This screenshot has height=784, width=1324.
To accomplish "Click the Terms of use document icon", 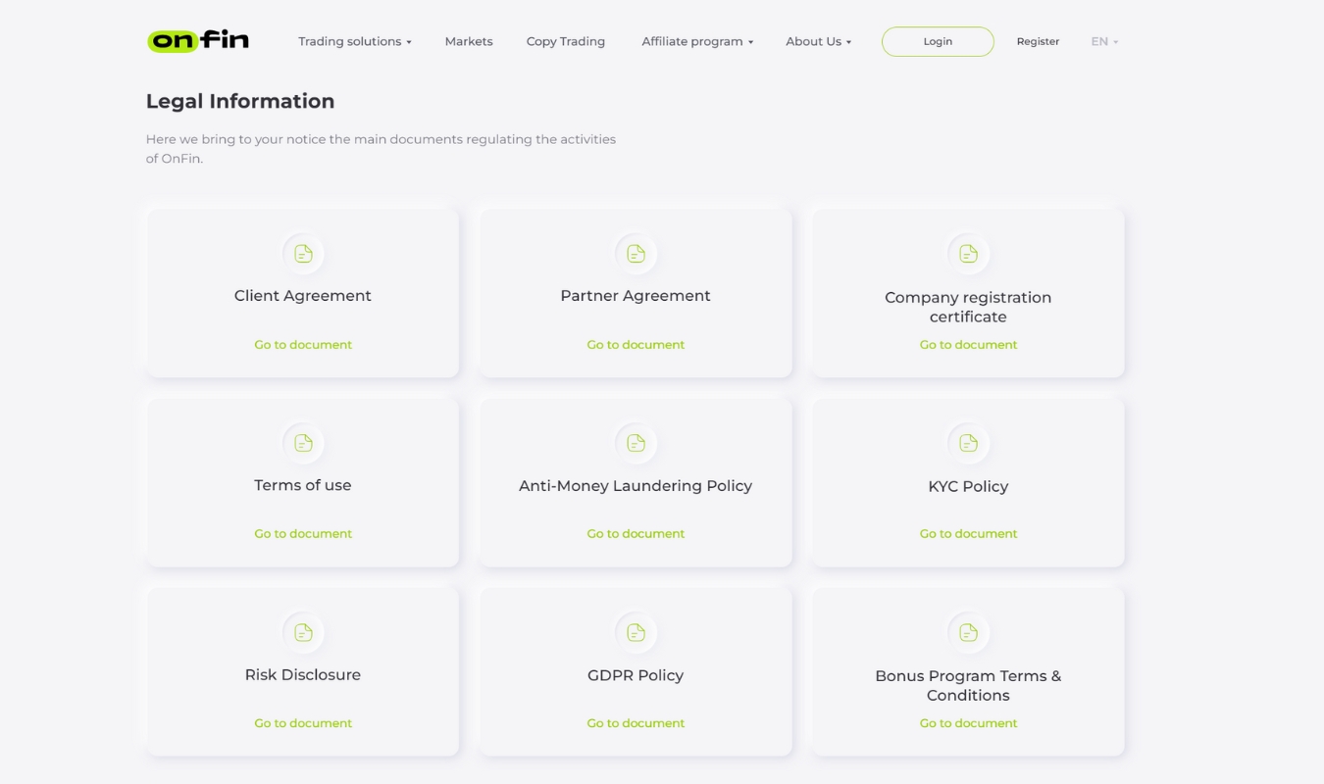I will (x=303, y=443).
